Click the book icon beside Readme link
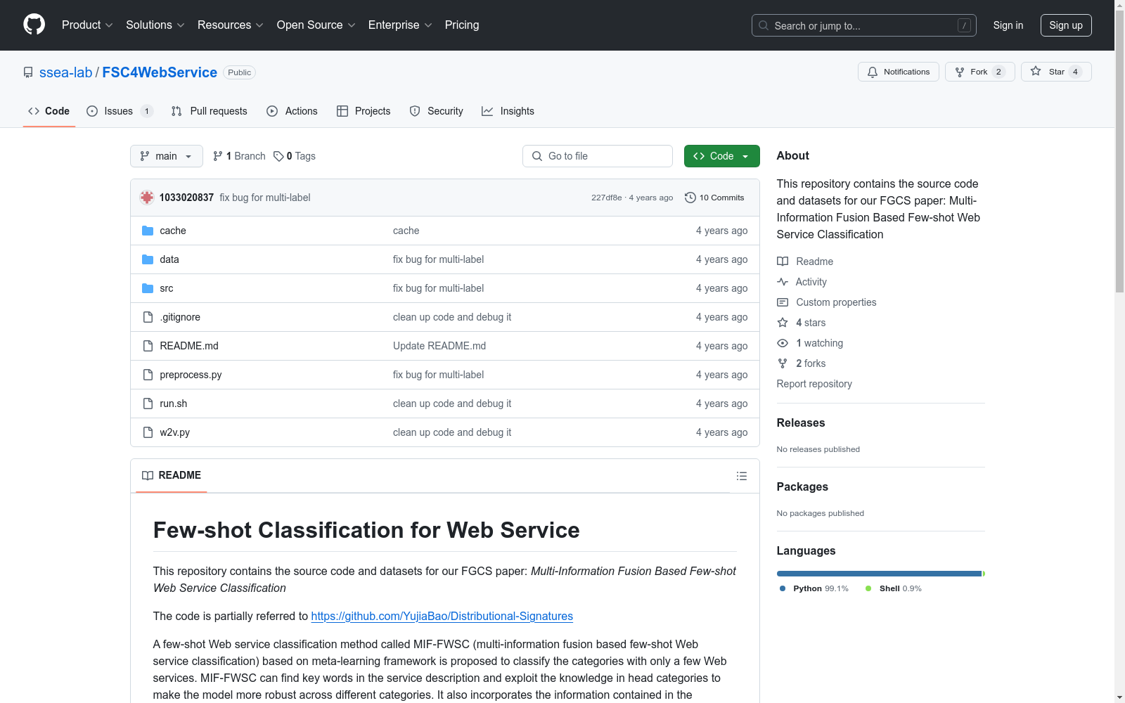Screen dimensions: 1125x703 click(783, 262)
